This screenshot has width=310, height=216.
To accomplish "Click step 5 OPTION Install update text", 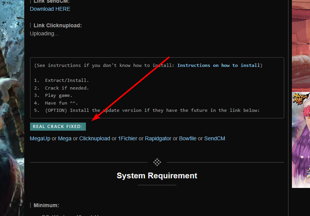I will 147,110.
